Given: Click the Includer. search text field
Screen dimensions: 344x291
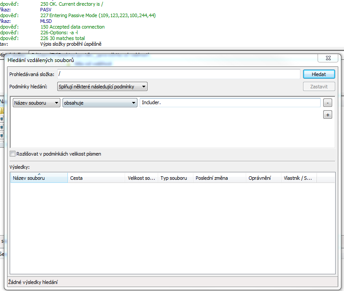Looking at the screenshot, I should click(x=229, y=103).
